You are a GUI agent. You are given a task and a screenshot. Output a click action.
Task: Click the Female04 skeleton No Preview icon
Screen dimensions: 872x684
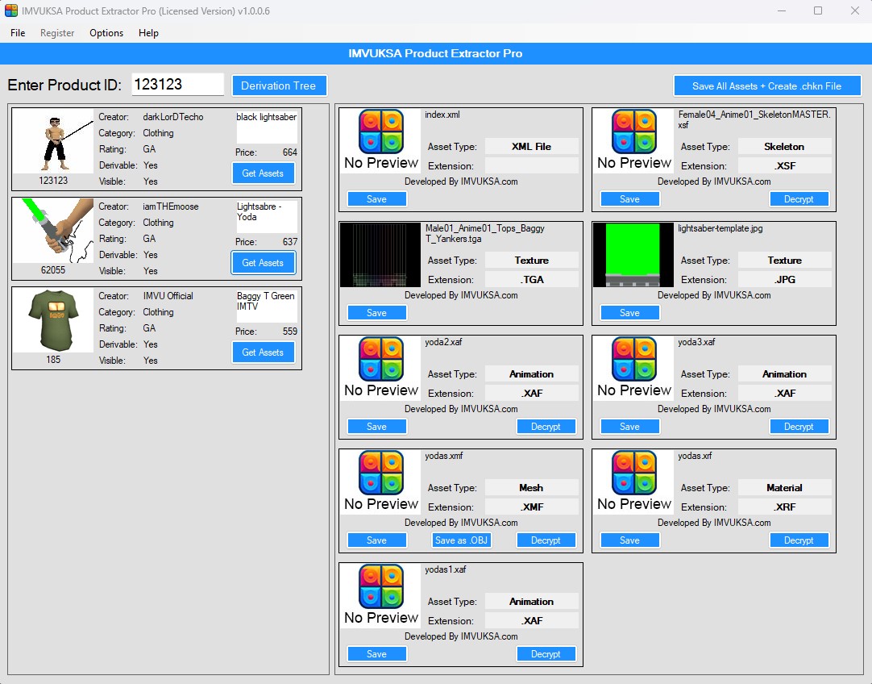click(x=634, y=140)
